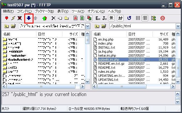Viewport: 182px width, 113px height.
Task: Open the ツール(T) menu
Action: (x=78, y=11)
